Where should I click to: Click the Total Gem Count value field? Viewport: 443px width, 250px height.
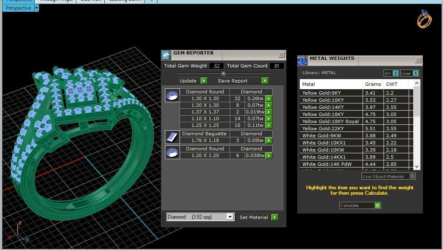pyautogui.click(x=277, y=66)
